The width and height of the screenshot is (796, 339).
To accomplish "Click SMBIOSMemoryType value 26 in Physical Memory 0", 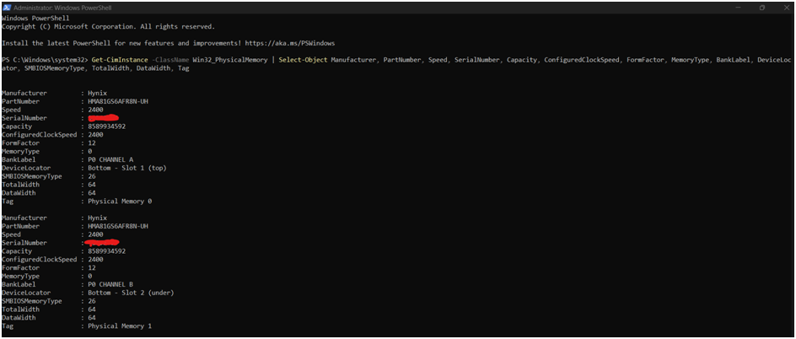I will click(92, 176).
